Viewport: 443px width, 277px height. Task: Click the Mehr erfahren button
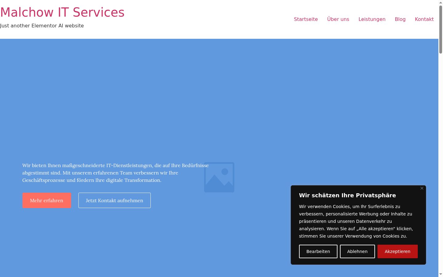tap(47, 200)
